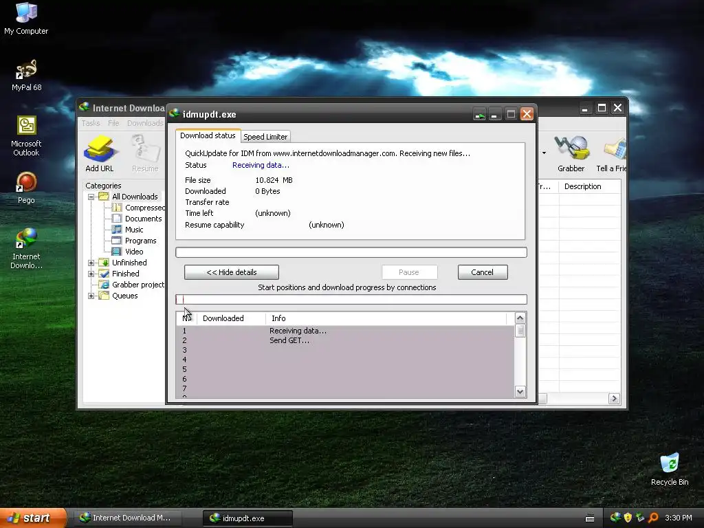Click the keyboard icon in the taskbar
The height and width of the screenshot is (528, 704).
(590, 518)
